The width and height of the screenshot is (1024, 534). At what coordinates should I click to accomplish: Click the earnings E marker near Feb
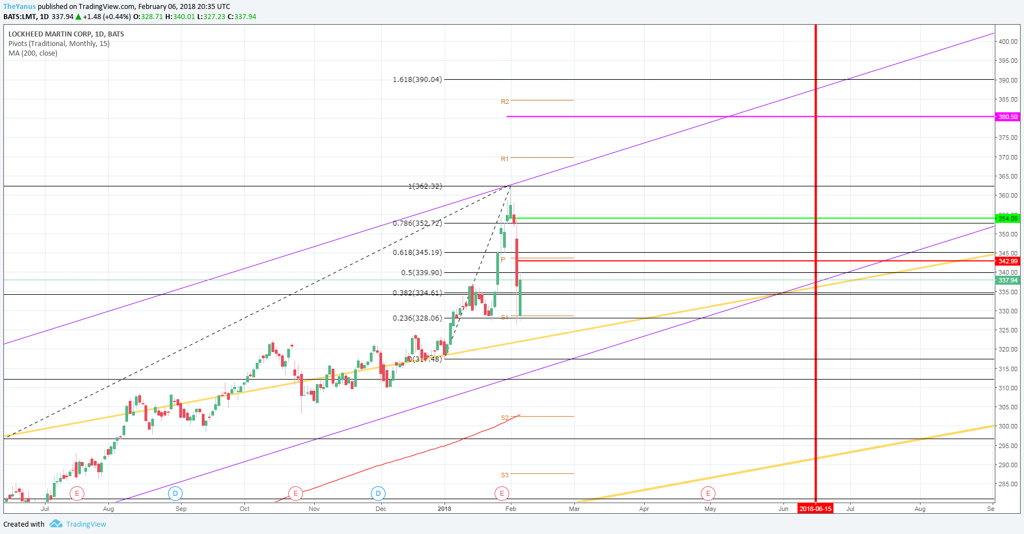(x=501, y=494)
